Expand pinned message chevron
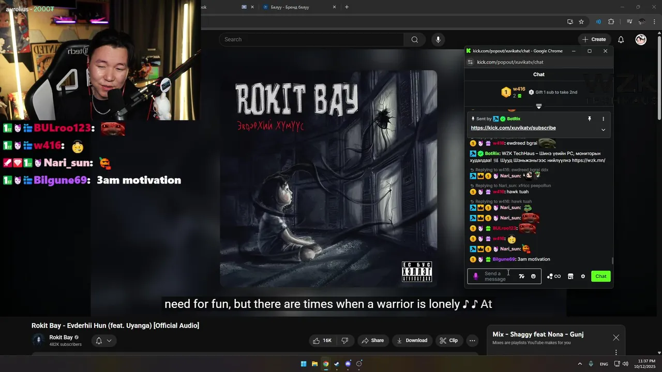 pos(603,130)
